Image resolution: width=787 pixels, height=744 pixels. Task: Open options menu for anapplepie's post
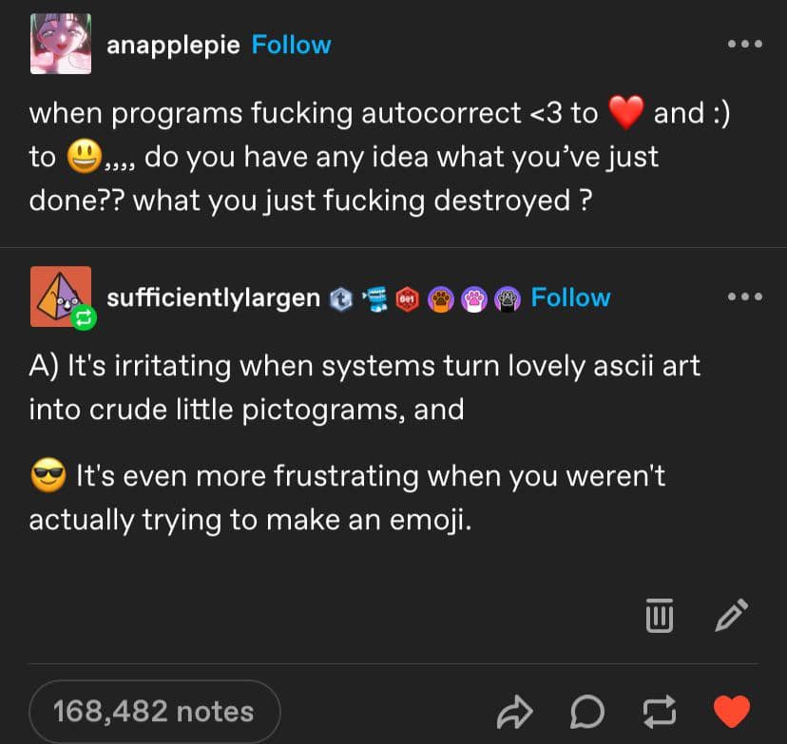(x=744, y=45)
